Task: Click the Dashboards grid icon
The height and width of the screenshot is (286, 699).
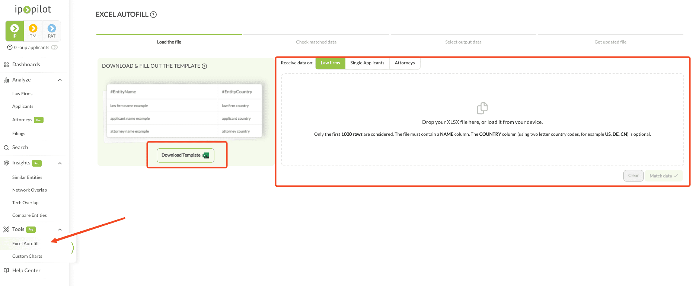Action: pyautogui.click(x=6, y=65)
